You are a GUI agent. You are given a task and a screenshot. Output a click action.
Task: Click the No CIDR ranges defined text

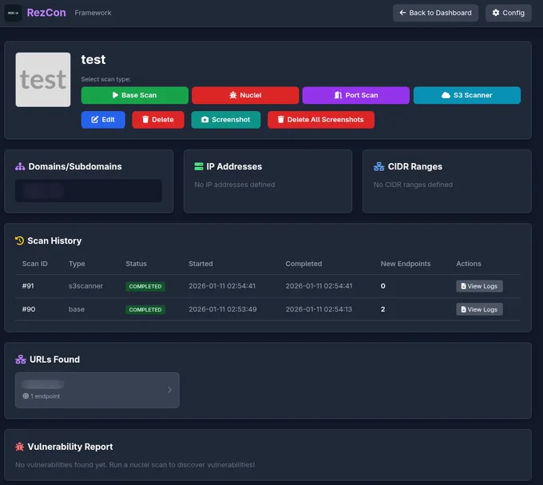413,185
